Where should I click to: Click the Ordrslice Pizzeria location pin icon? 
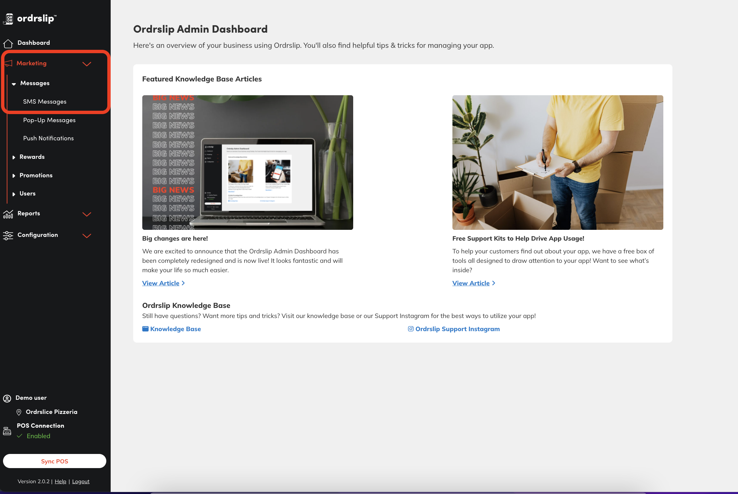pos(19,412)
